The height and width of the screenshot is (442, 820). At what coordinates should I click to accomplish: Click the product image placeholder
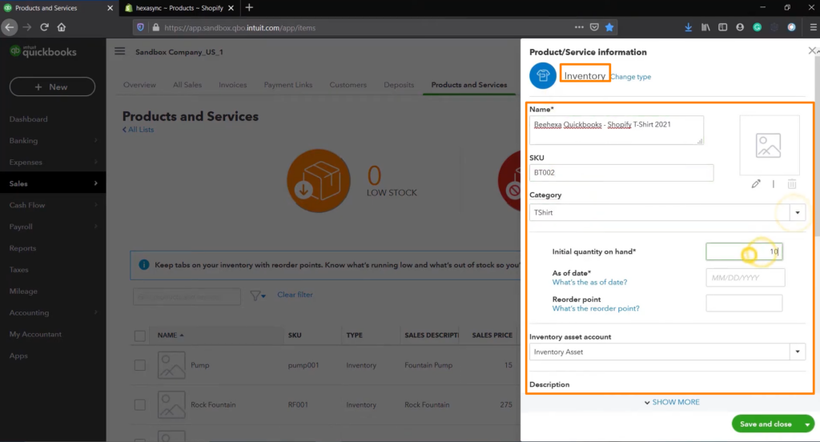point(769,146)
